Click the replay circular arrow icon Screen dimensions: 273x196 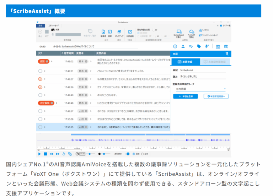tap(64, 154)
